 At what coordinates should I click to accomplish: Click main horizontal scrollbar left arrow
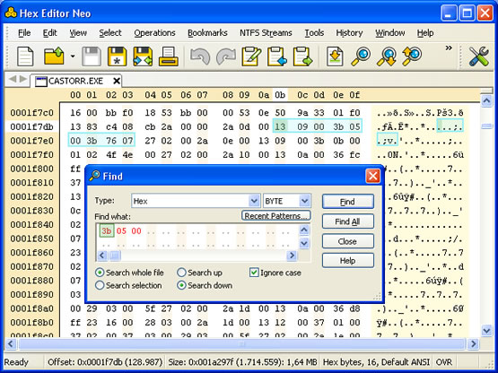[11, 343]
